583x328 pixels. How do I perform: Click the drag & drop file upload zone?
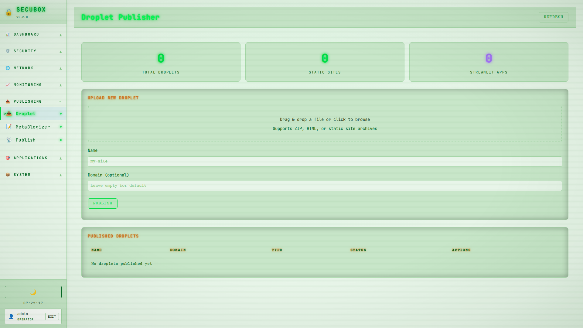(325, 124)
